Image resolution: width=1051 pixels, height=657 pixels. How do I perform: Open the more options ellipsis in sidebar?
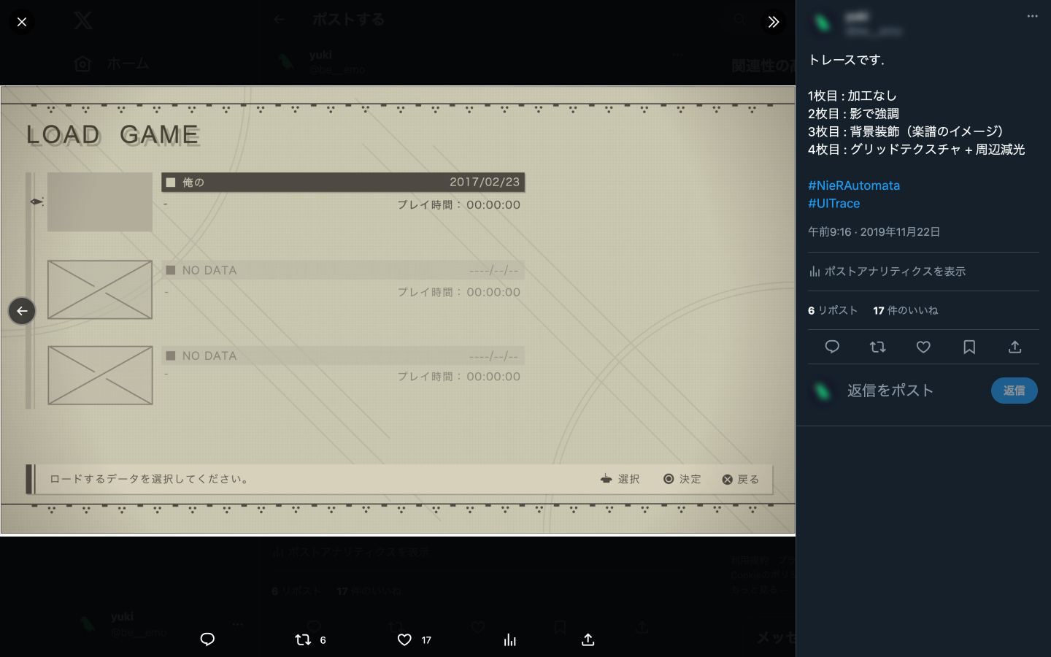(1032, 16)
